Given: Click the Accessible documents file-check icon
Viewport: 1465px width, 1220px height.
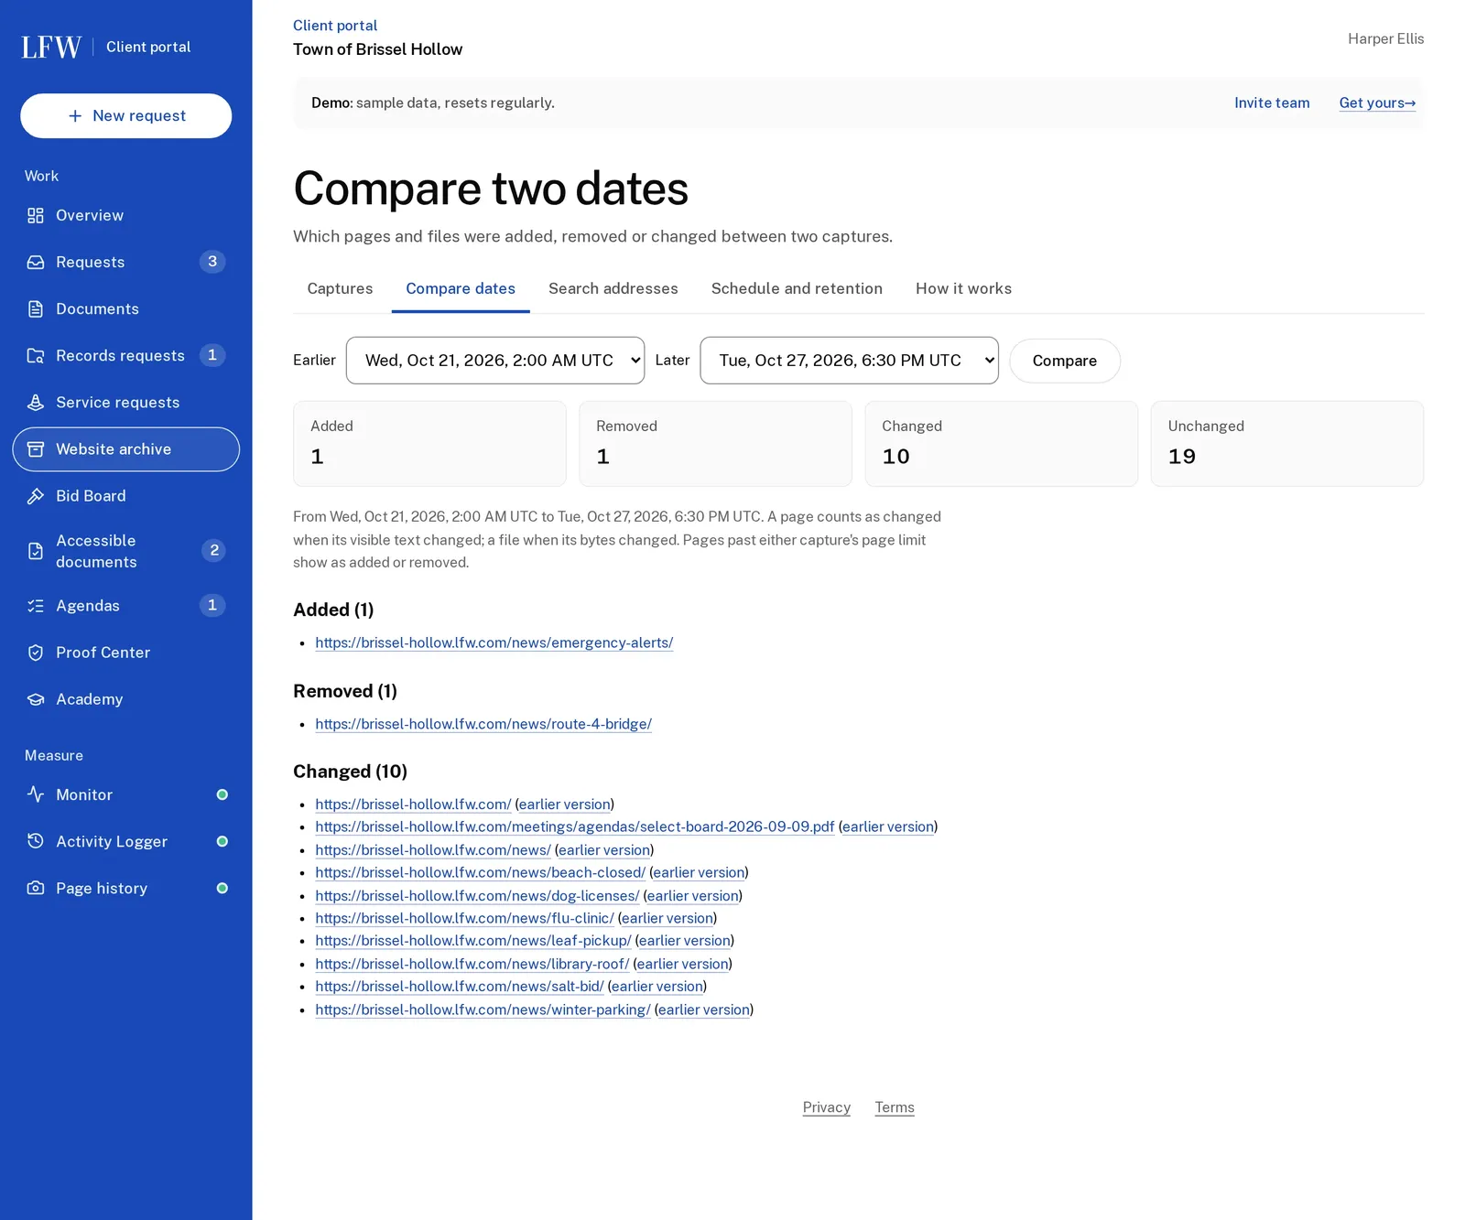Looking at the screenshot, I should coord(36,551).
